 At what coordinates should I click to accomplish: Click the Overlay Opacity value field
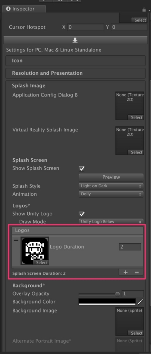point(132,294)
